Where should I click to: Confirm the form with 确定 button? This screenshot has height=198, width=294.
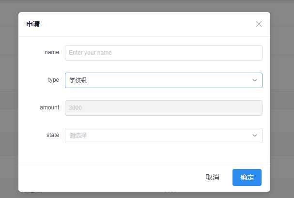tap(247, 177)
